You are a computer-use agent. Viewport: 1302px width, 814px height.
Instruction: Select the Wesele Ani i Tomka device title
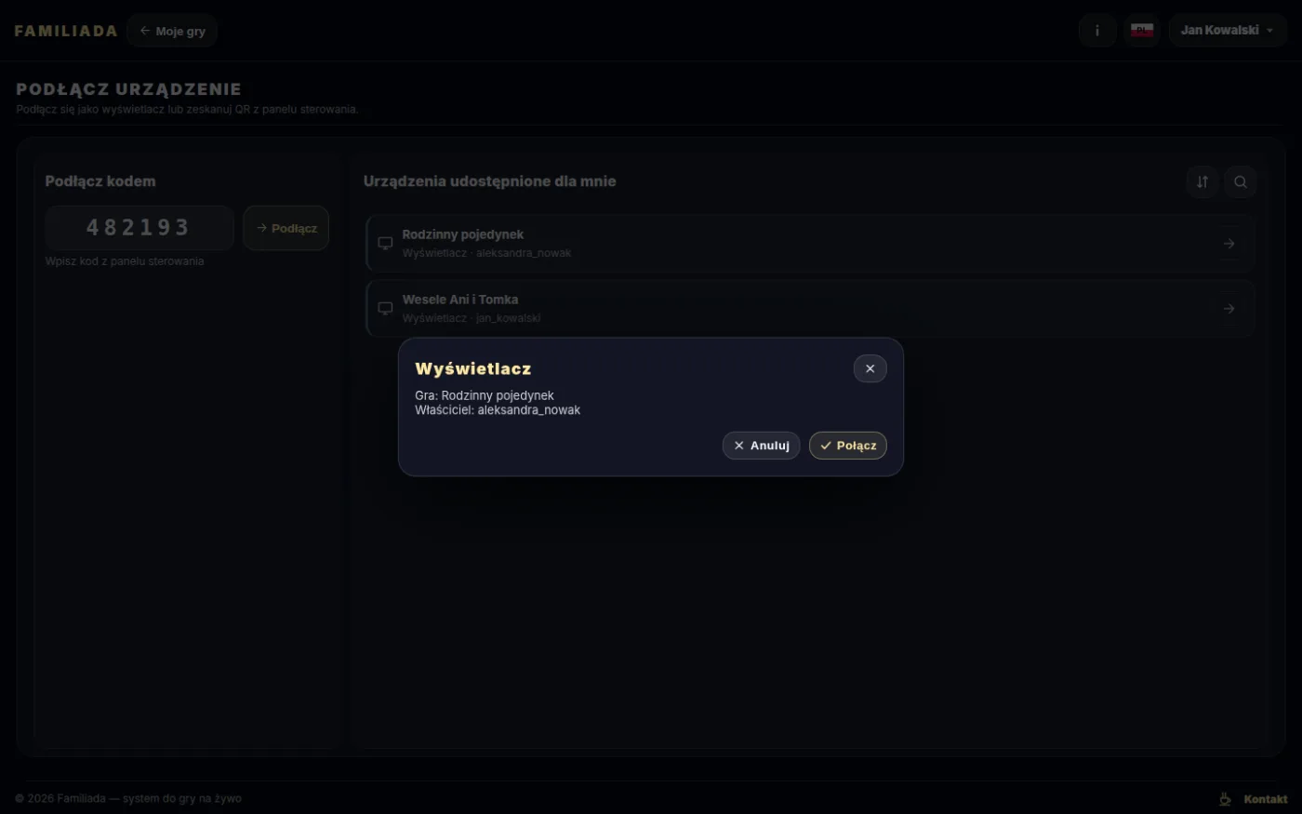pyautogui.click(x=460, y=300)
